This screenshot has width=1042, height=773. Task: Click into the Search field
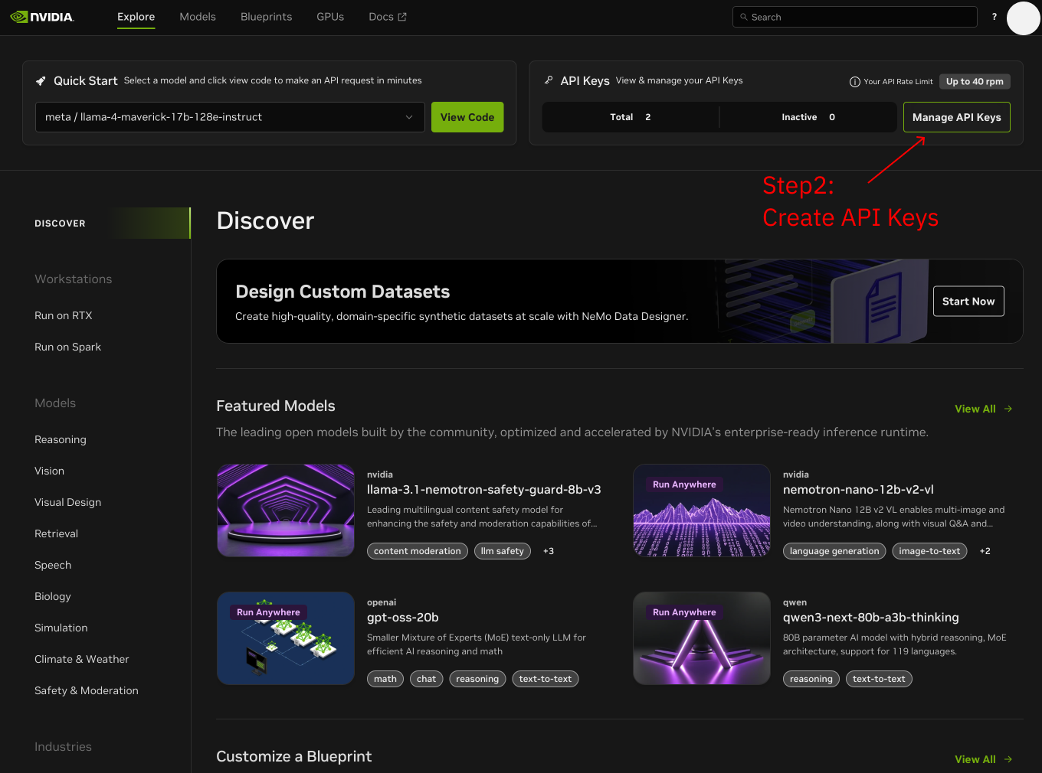point(854,17)
